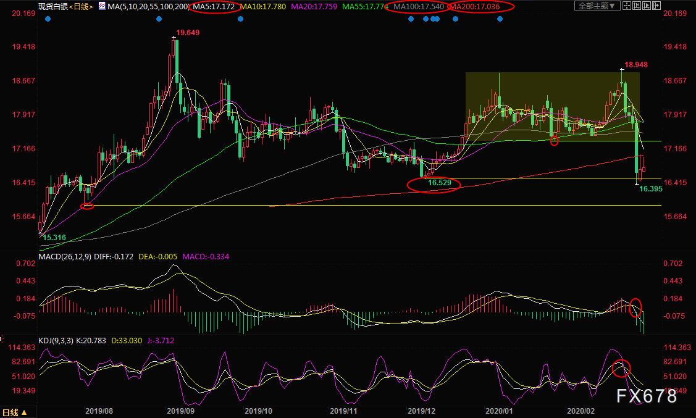Image resolution: width=696 pixels, height=418 pixels.
Task: Click the 15.316 low price label
Action: pos(54,238)
